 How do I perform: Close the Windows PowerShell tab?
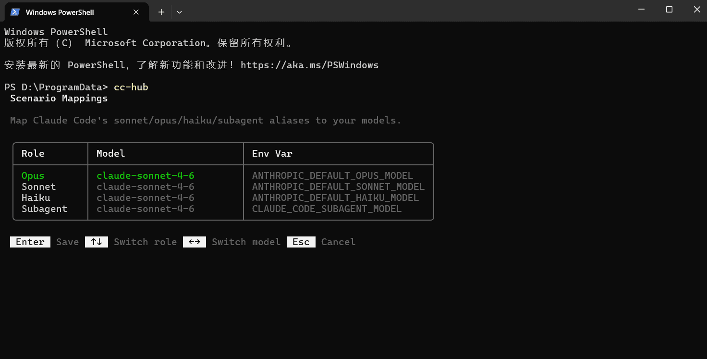[136, 12]
